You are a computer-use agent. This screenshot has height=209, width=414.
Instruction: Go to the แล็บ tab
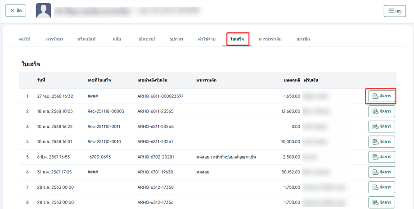coord(117,39)
